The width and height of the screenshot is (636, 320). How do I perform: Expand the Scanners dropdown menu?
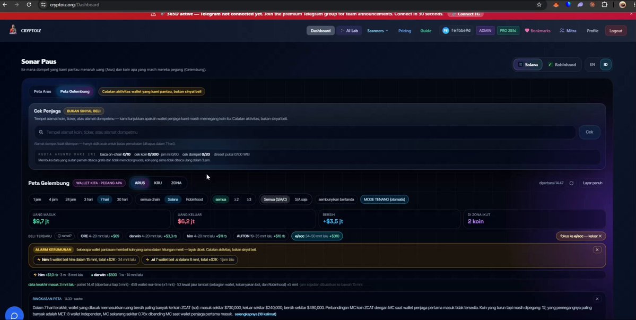378,31
